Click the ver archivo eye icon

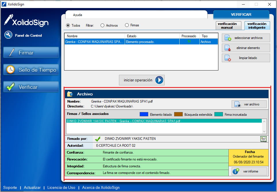pyautogui.click(x=238, y=104)
